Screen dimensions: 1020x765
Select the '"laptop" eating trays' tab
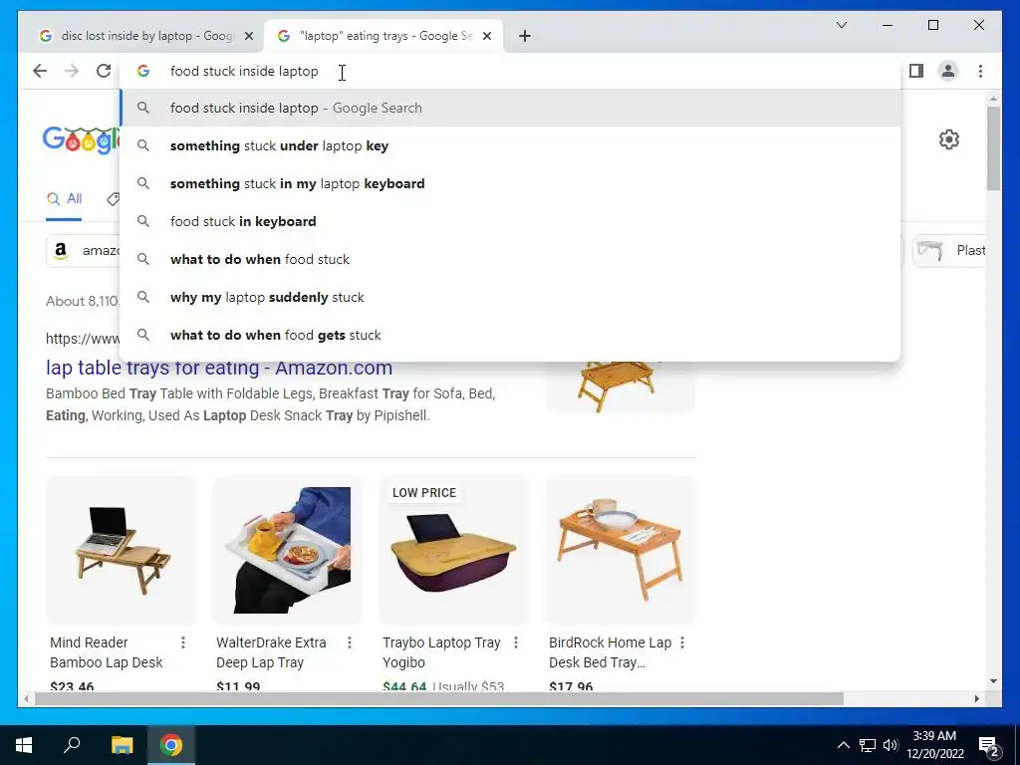coord(382,36)
